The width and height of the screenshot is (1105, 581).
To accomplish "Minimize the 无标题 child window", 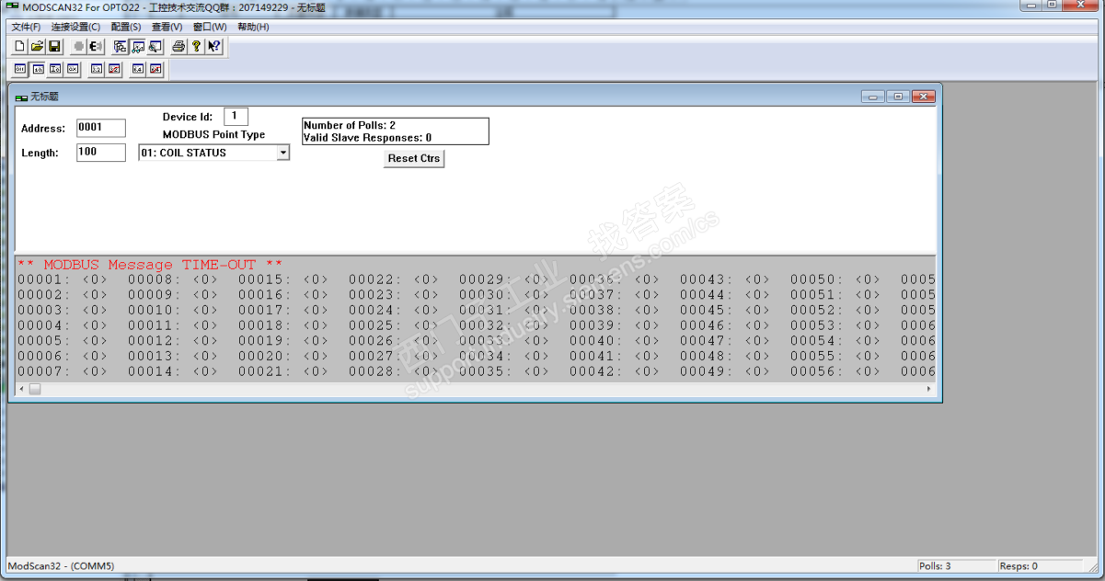I will (872, 96).
